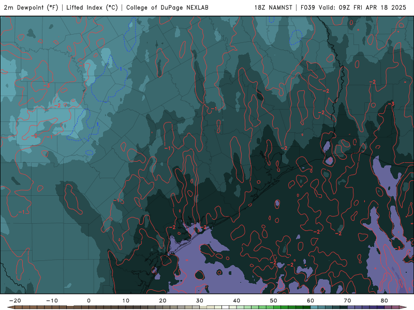Click the '-10' color scale tick label
This screenshot has width=414, height=310.
[52, 301]
